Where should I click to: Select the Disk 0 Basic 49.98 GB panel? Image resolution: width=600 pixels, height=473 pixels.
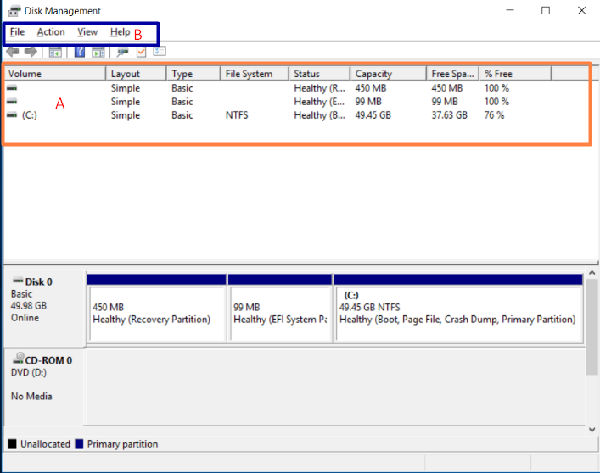(x=45, y=308)
